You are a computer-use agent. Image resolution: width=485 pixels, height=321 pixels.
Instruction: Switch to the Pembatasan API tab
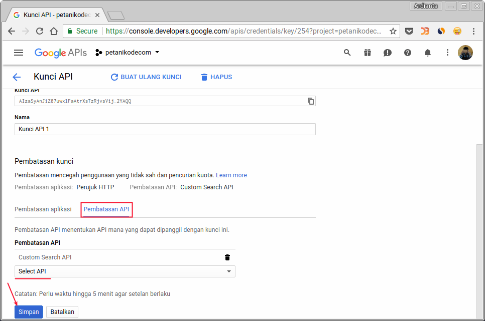point(106,209)
